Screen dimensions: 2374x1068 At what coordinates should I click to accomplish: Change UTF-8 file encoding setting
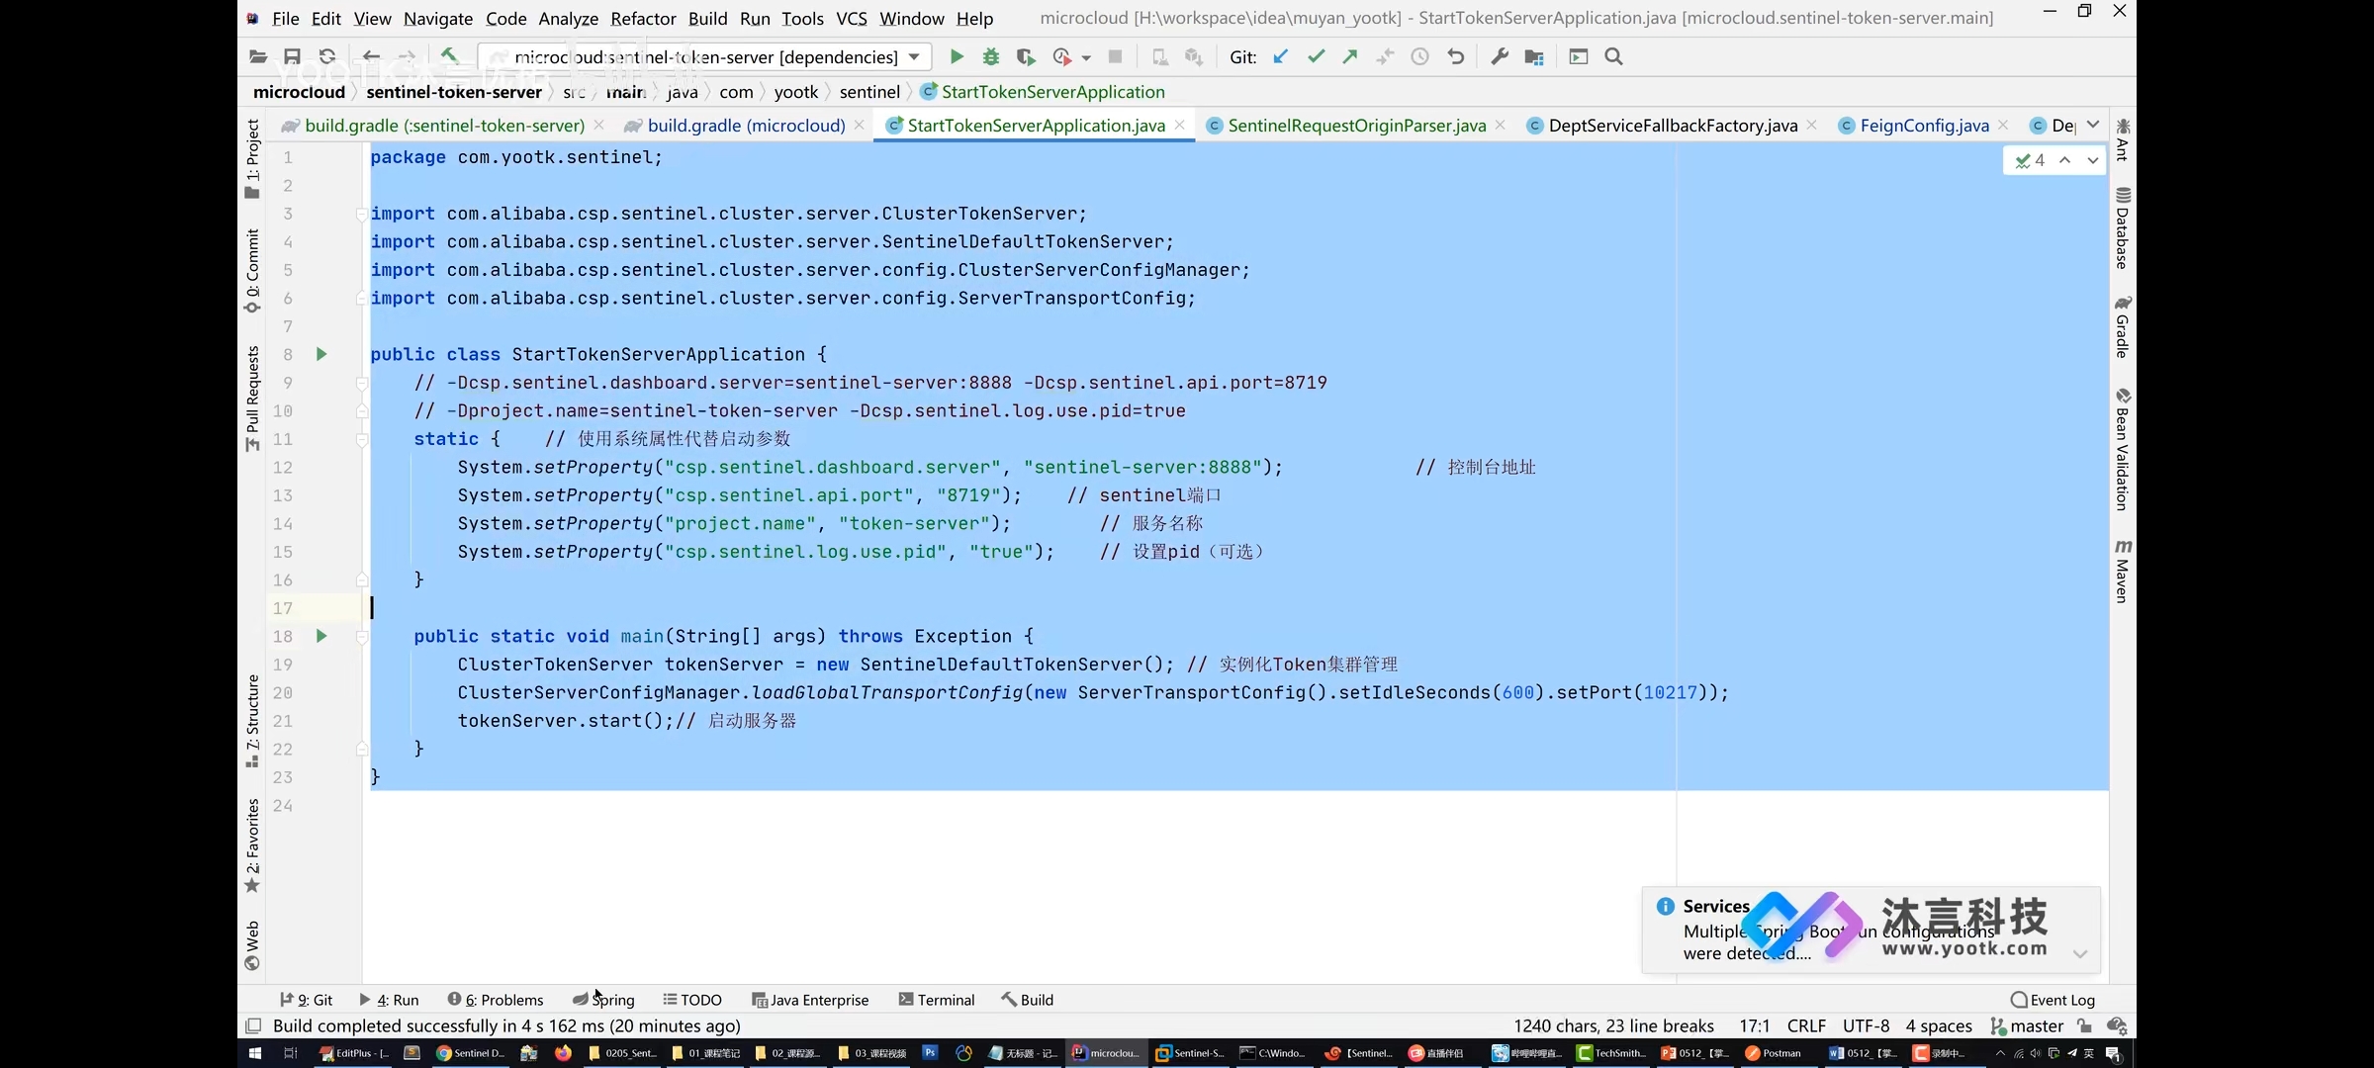1866,1026
